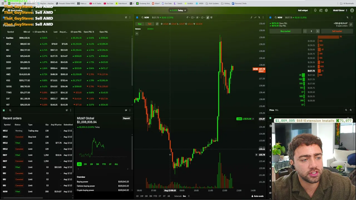Click the chart widget unlink icon
This screenshot has height=200, width=356.
pyautogui.click(x=259, y=17)
